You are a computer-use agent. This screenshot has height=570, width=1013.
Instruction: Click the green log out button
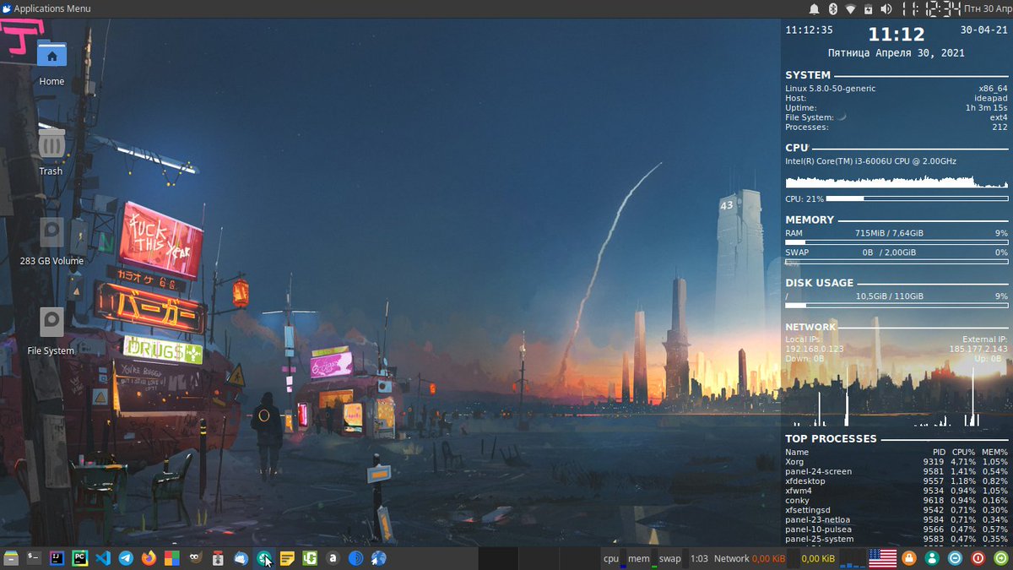[x=1001, y=558]
